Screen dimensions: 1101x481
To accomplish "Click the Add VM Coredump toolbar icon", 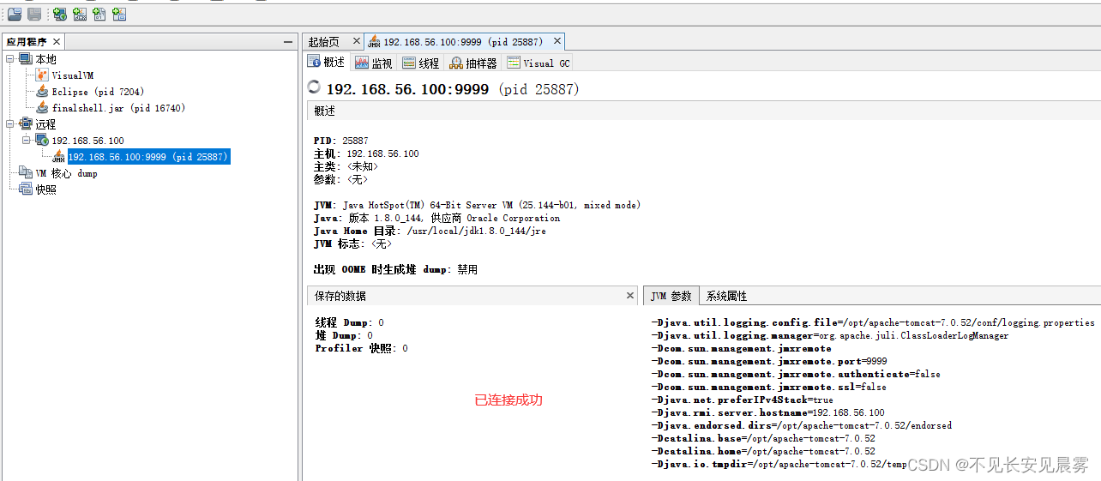I will [x=99, y=14].
